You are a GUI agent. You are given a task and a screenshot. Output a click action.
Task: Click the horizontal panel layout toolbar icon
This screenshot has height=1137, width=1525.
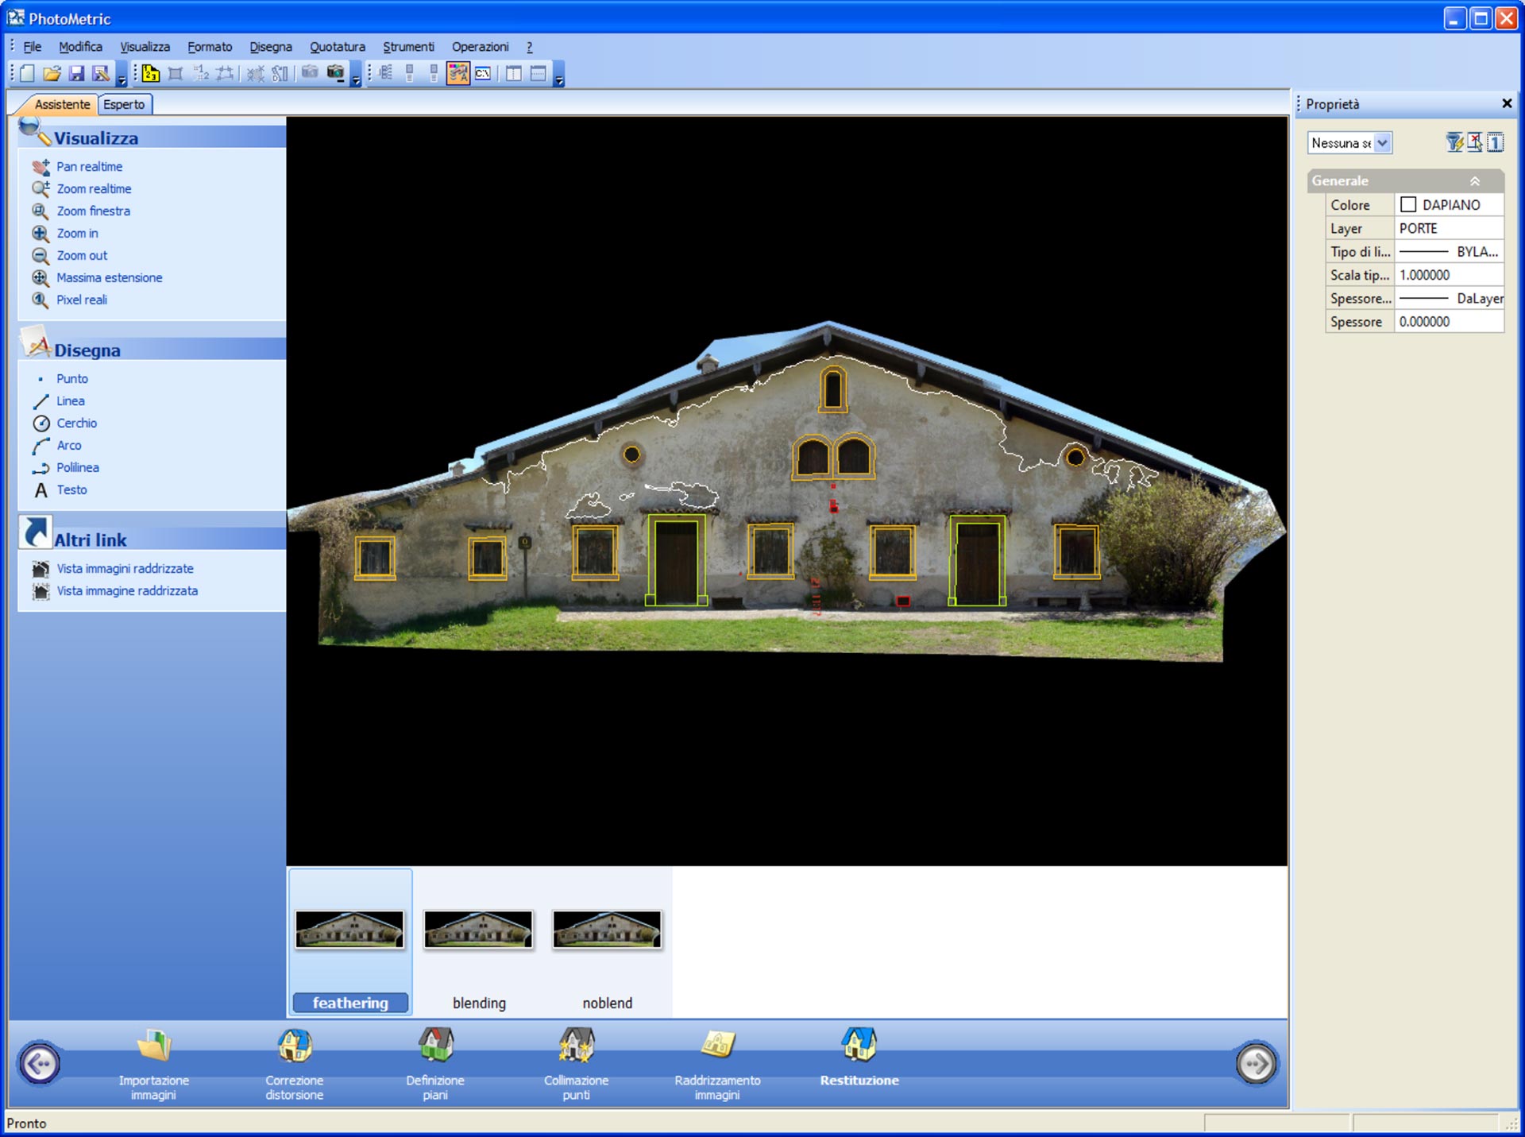[538, 73]
